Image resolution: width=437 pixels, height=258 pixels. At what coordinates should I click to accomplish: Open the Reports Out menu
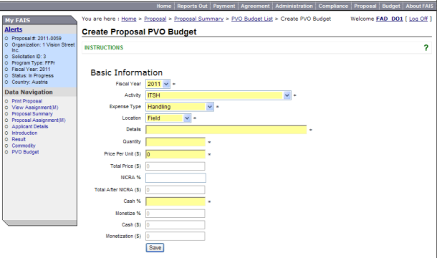pyautogui.click(x=192, y=6)
